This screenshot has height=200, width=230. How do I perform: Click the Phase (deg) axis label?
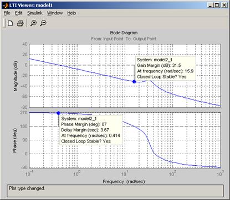pos(14,140)
